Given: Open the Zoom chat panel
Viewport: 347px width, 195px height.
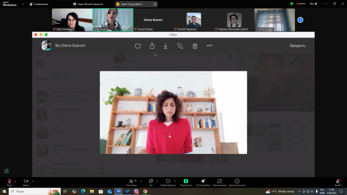Looking at the screenshot, I should point(151,183).
